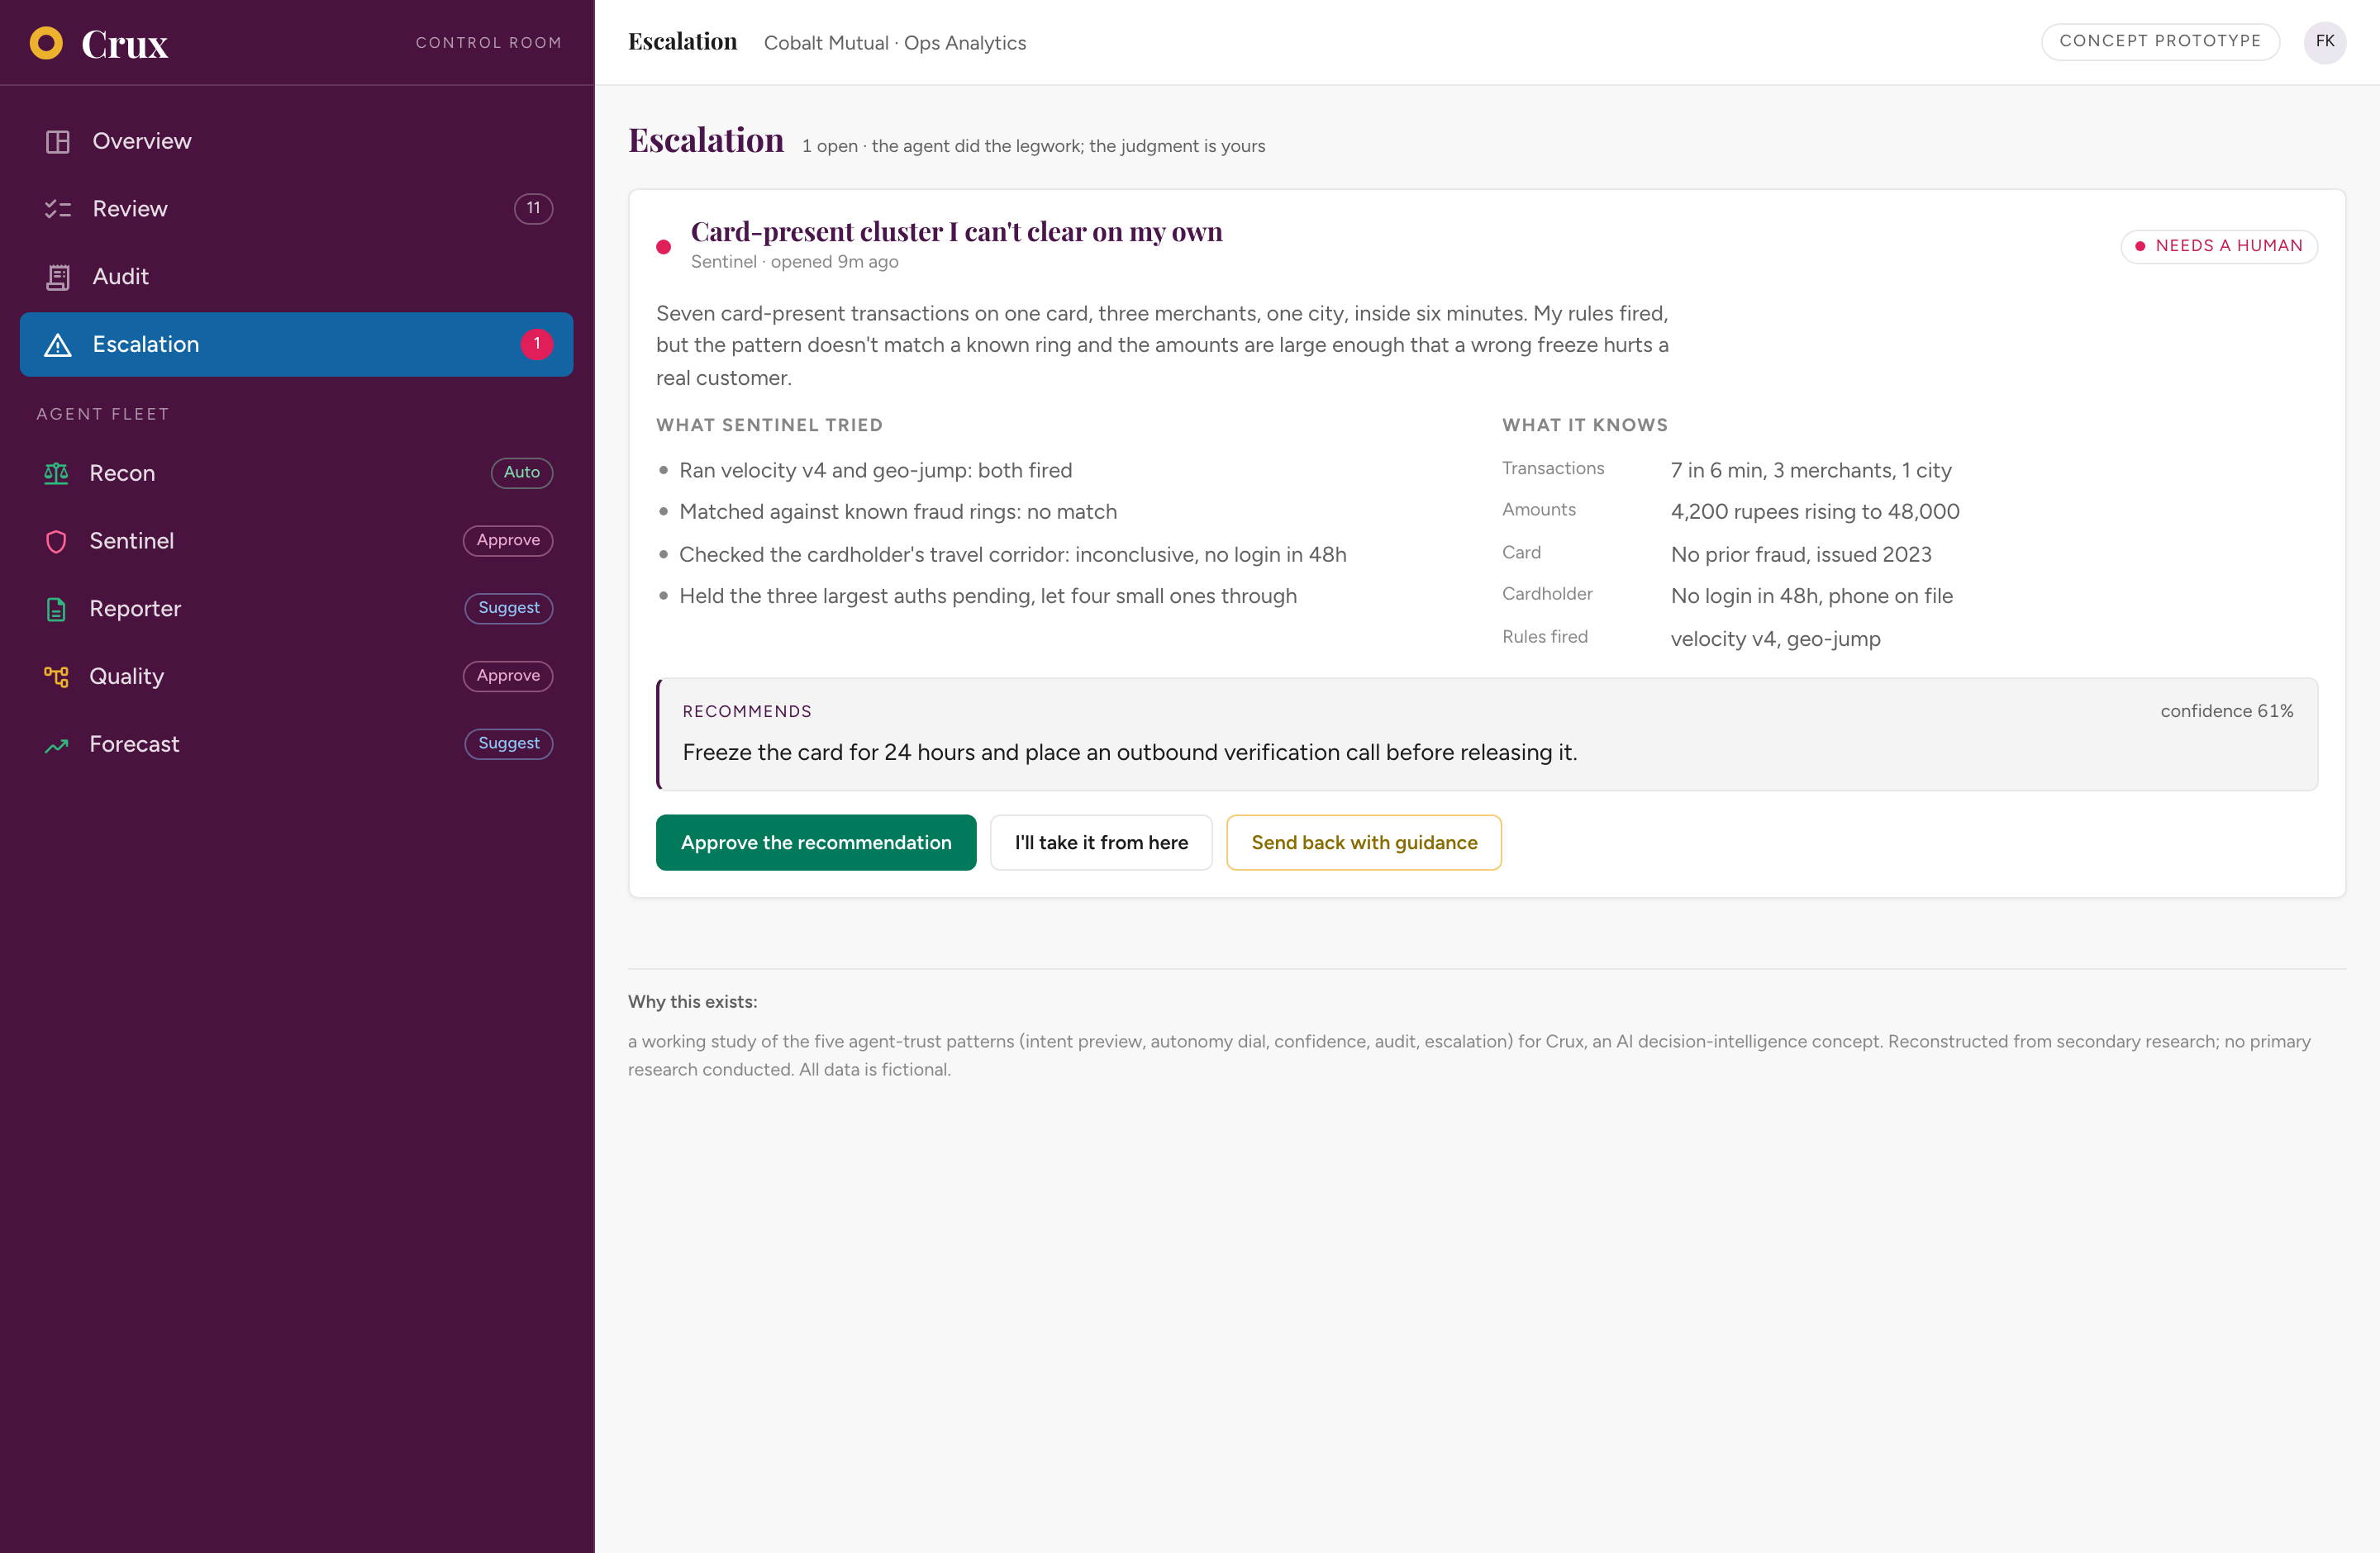Viewport: 2380px width, 1553px height.
Task: Click Send back with guidance
Action: pos(1364,843)
